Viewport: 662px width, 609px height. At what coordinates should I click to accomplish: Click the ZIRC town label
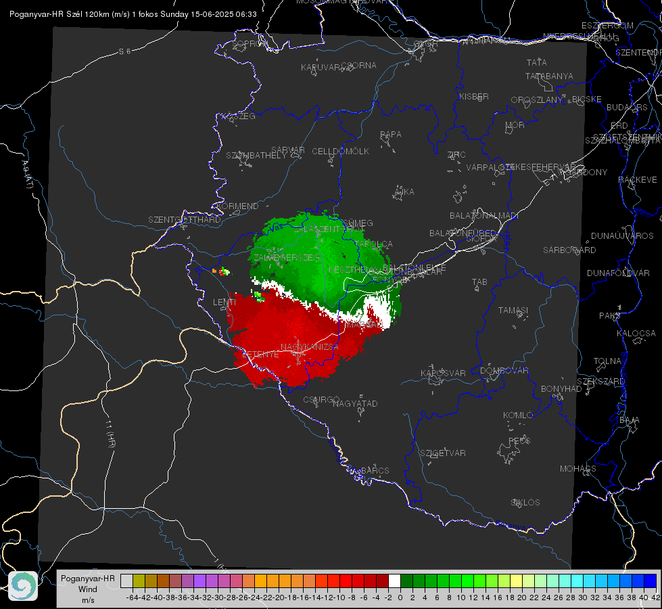(456, 155)
